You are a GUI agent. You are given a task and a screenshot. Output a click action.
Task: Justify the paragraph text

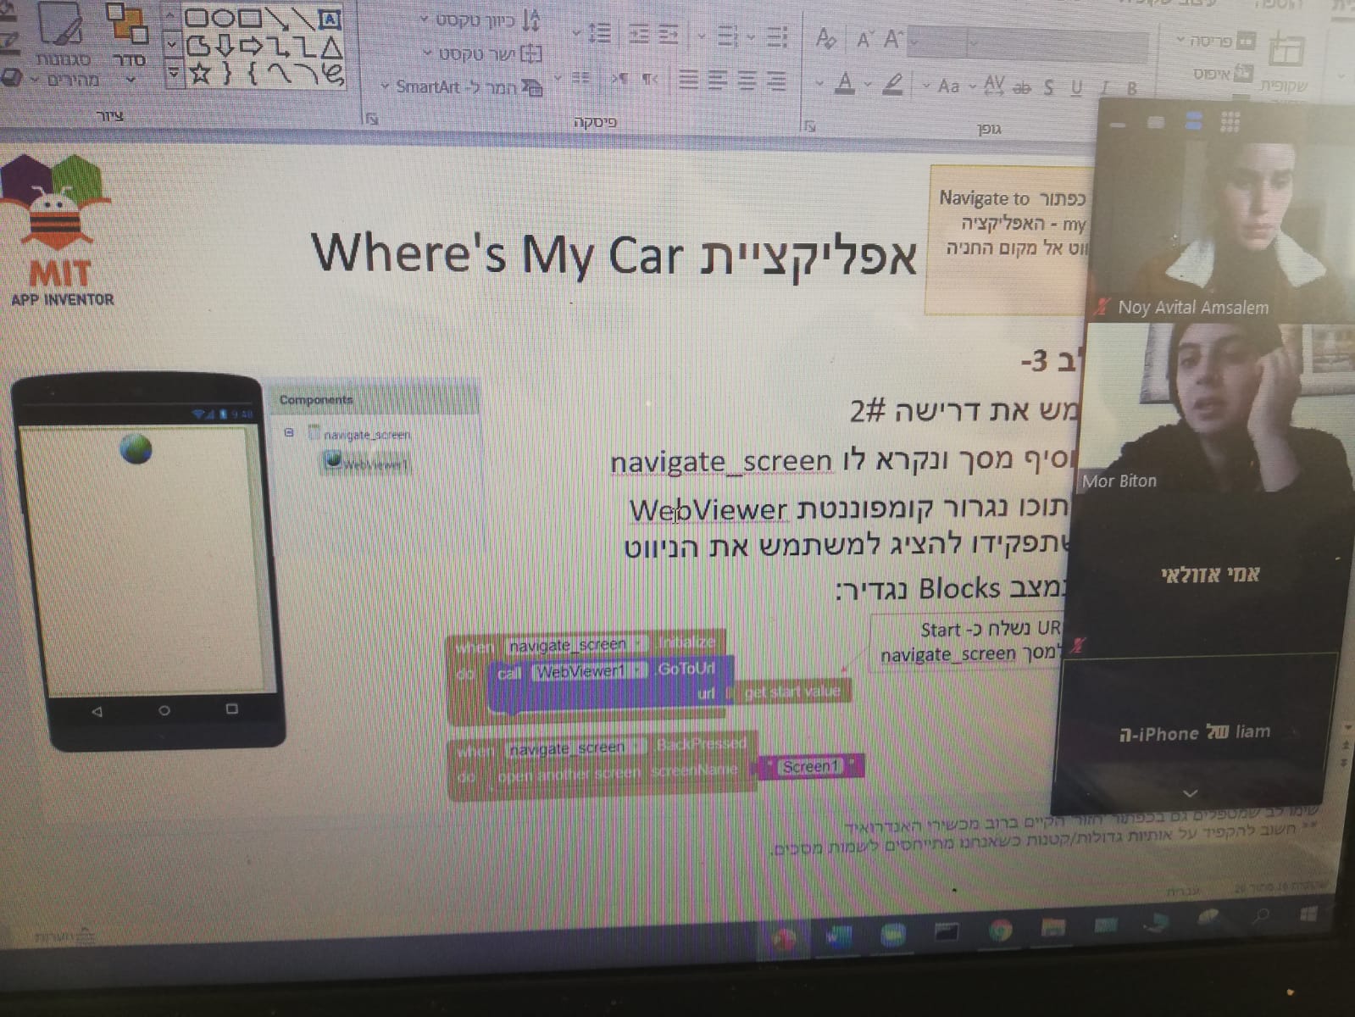click(689, 81)
